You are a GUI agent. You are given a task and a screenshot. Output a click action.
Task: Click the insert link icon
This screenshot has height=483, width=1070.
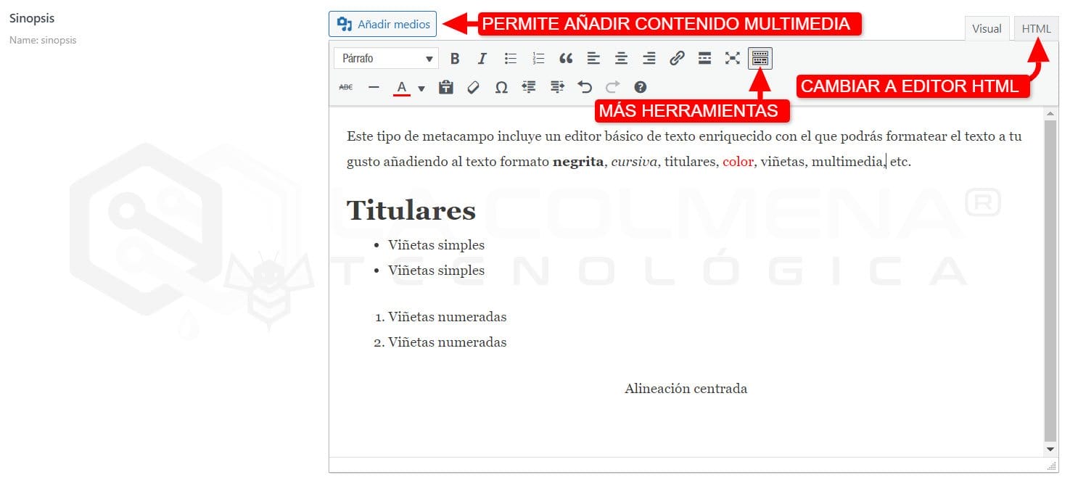point(677,59)
